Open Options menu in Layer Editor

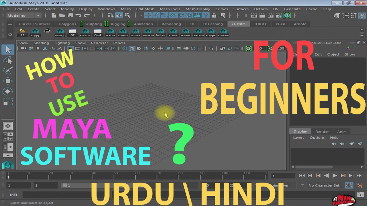click(x=317, y=138)
